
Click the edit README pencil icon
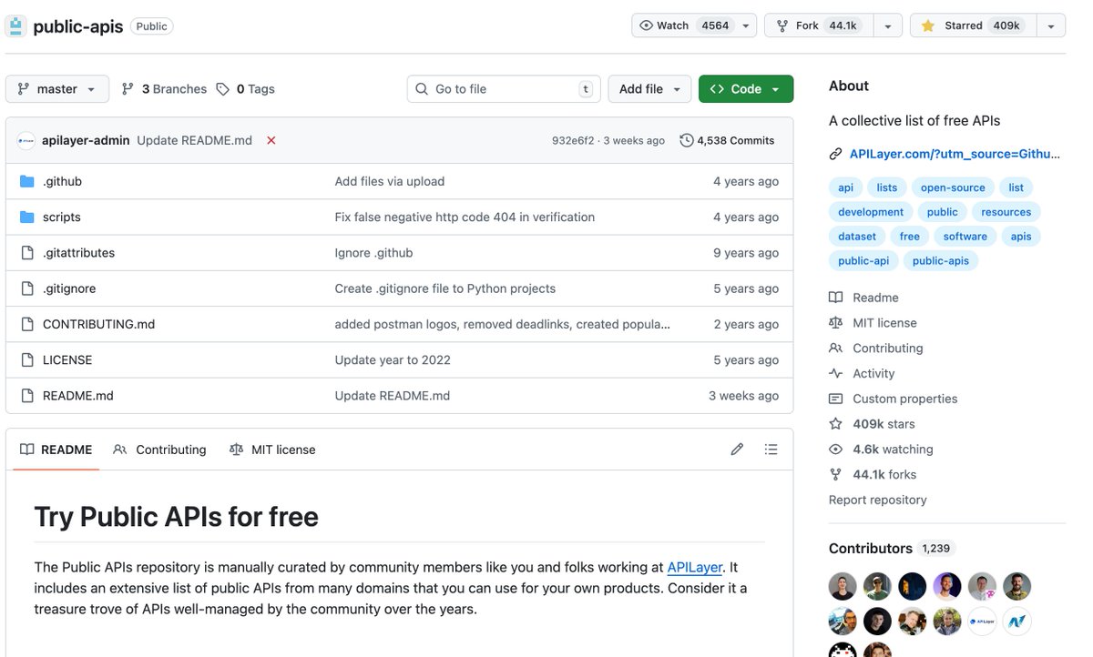point(737,449)
